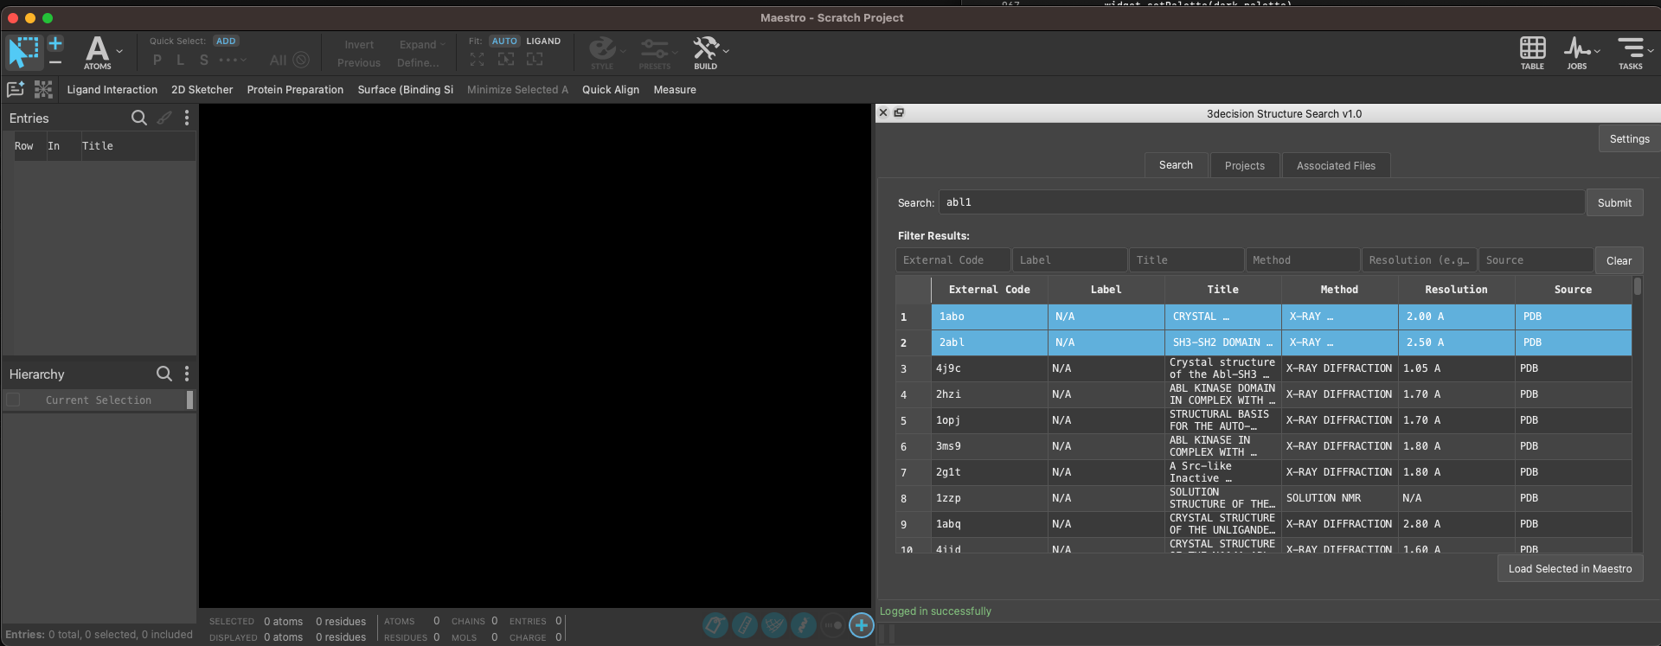Tick the Current Selection checkbox
Screen dimensions: 1661x646
13,400
